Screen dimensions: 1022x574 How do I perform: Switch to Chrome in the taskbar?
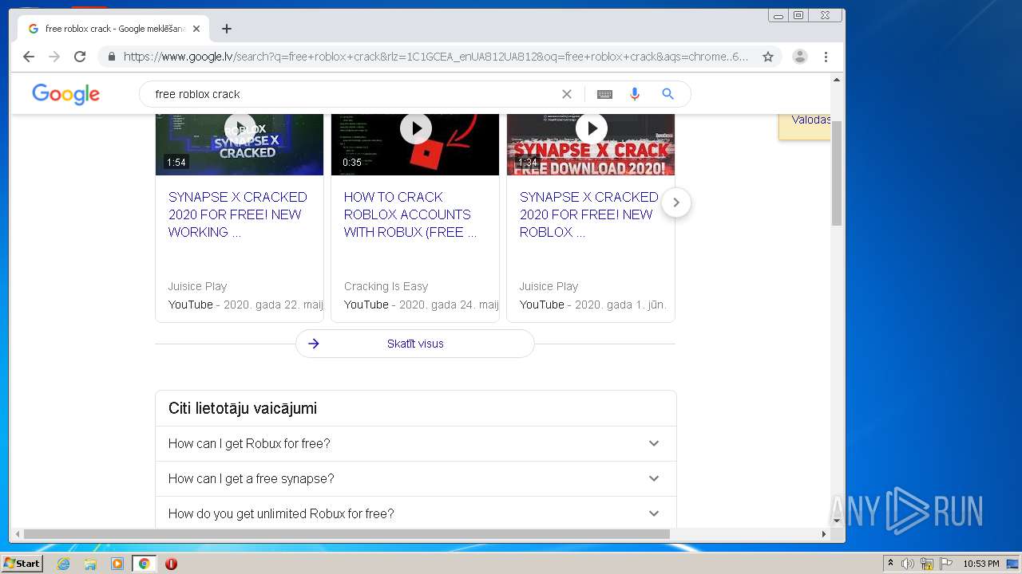pyautogui.click(x=145, y=564)
